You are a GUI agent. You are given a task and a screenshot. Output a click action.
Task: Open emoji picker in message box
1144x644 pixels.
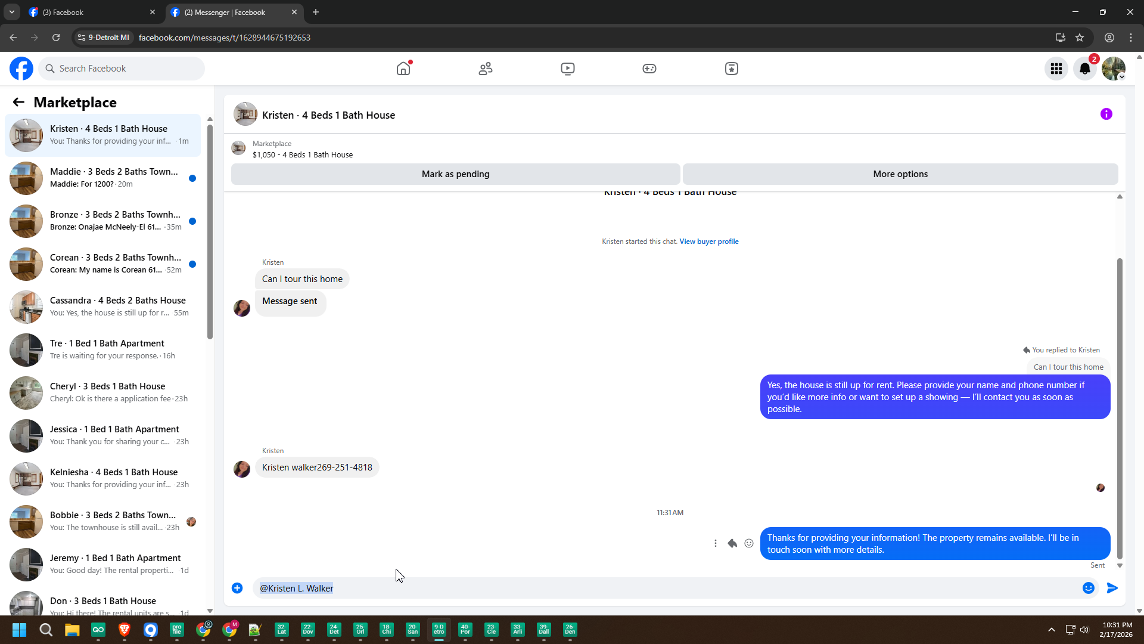[x=1088, y=588]
